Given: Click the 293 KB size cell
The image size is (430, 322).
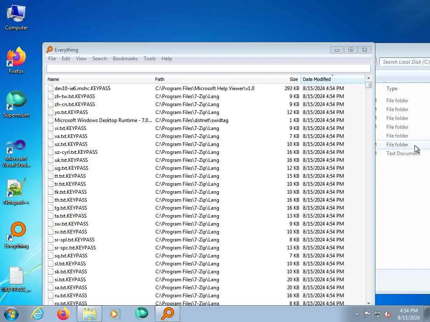Looking at the screenshot, I should coord(292,88).
